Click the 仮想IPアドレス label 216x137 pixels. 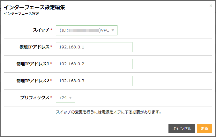(34, 47)
